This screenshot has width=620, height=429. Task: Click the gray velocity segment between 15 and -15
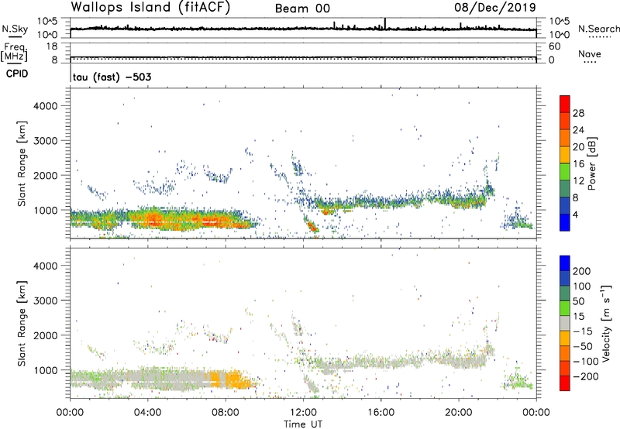pyautogui.click(x=565, y=323)
